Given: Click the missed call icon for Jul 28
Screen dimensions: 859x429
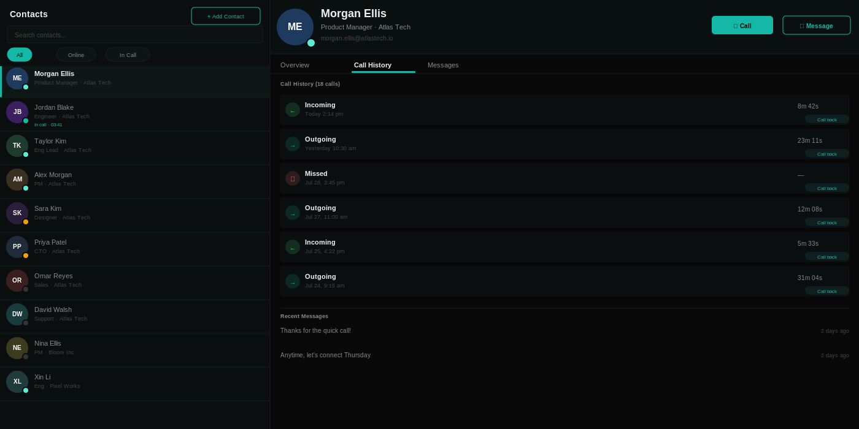Looking at the screenshot, I should 293,178.
